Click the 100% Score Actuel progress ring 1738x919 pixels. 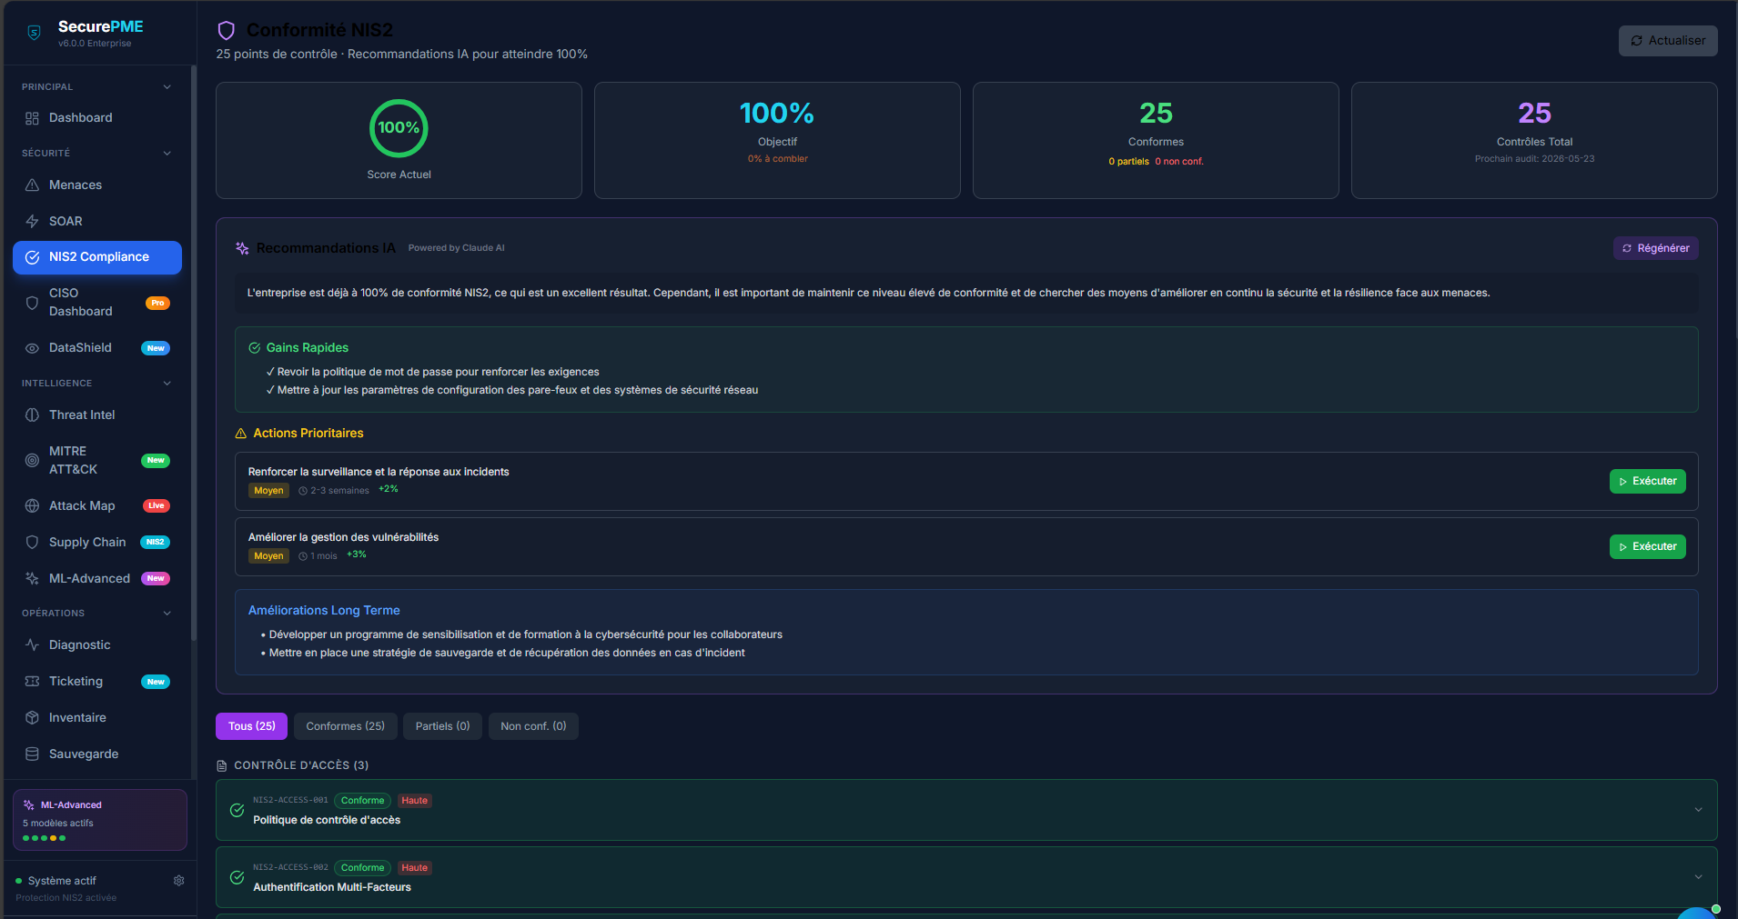point(399,128)
